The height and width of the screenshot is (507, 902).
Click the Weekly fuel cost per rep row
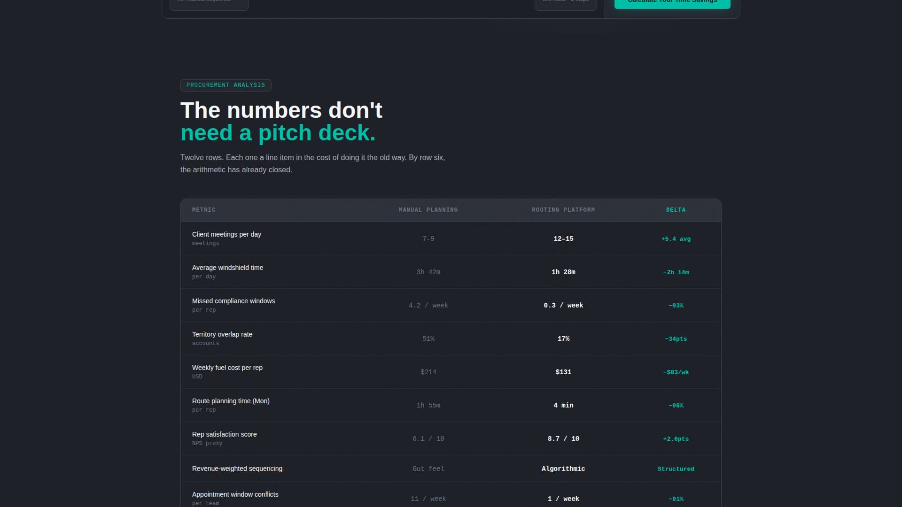(x=451, y=371)
